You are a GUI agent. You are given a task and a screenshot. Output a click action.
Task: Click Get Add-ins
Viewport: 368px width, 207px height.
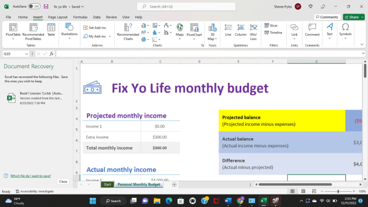(95, 28)
